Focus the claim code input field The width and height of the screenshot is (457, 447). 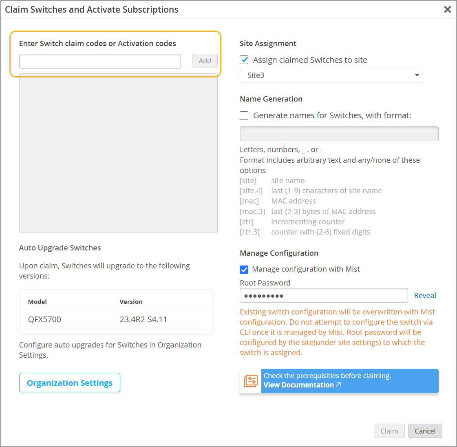coord(100,61)
